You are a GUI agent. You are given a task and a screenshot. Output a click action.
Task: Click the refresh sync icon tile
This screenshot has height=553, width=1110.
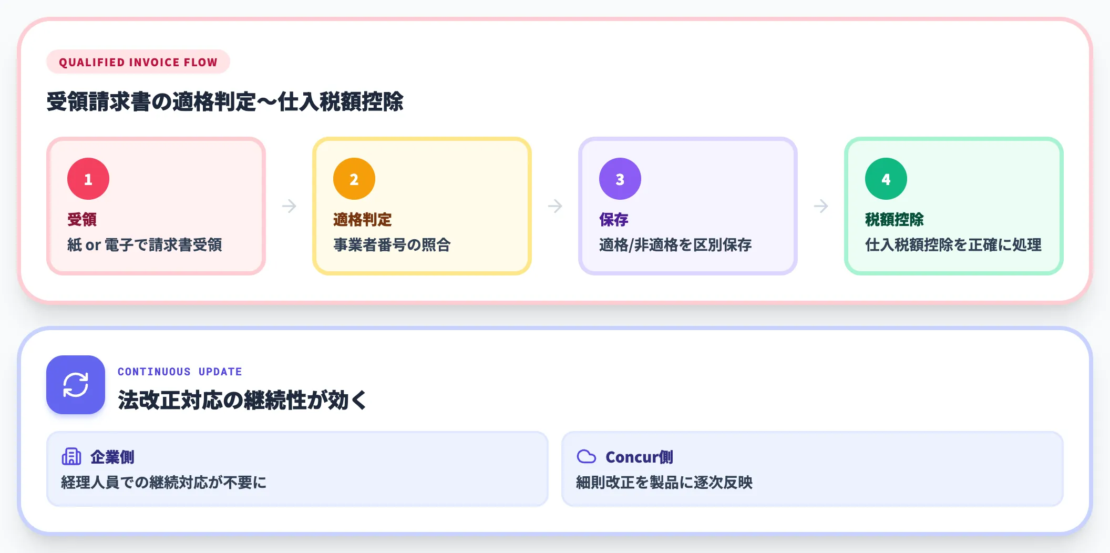(76, 385)
